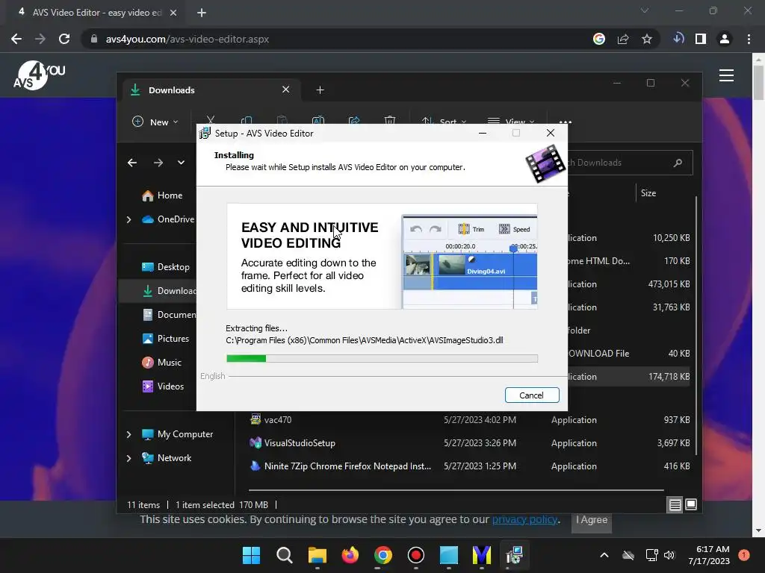Click the promo video editing banner image
The width and height of the screenshot is (765, 573).
point(382,257)
